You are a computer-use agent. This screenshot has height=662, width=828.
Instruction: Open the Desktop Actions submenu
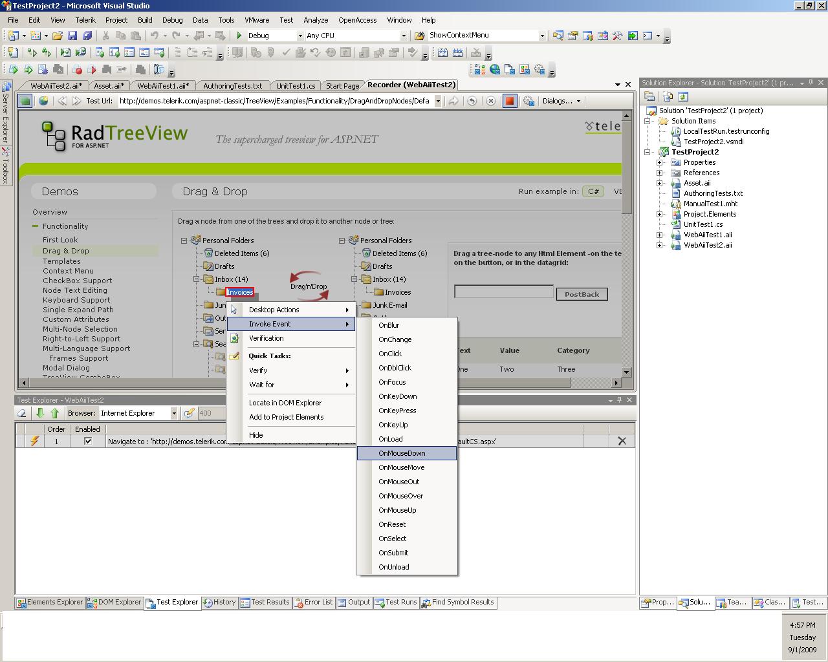[290, 310]
